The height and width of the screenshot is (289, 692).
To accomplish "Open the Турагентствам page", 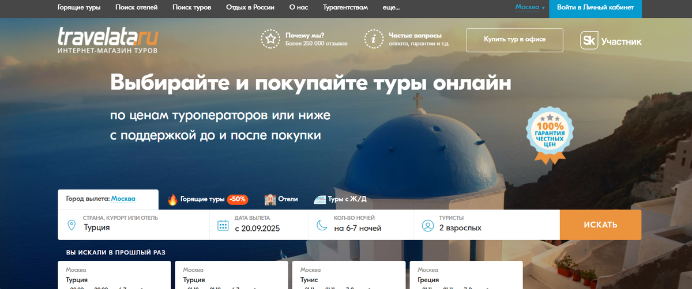I will point(345,8).
